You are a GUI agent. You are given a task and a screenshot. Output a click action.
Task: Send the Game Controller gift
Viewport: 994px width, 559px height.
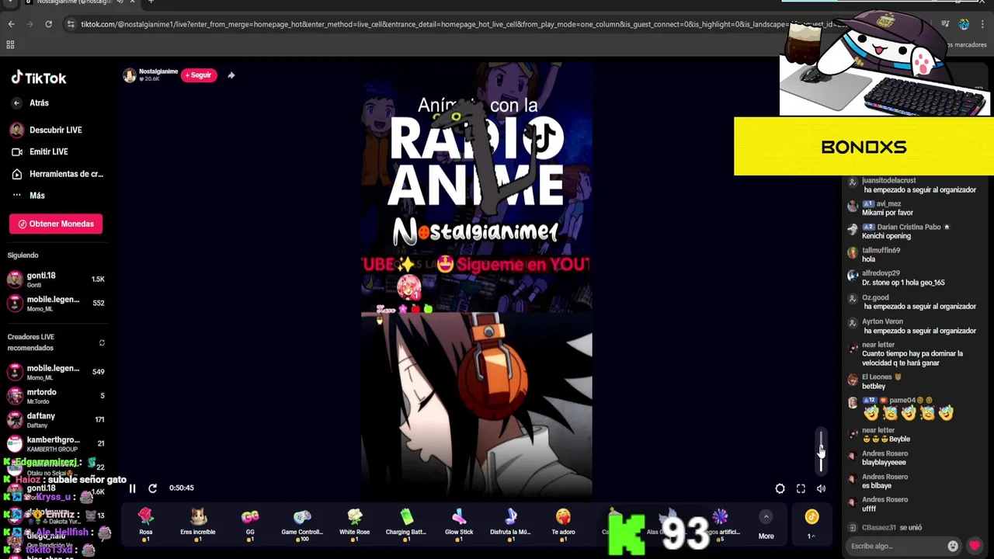[302, 524]
